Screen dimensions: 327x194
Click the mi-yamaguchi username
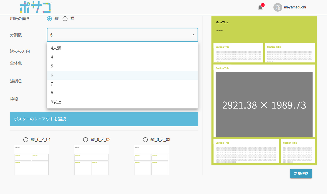pyautogui.click(x=295, y=7)
